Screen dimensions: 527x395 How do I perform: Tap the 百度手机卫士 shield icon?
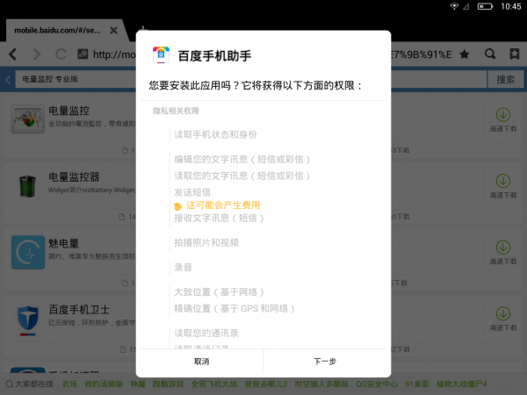[x=27, y=319]
